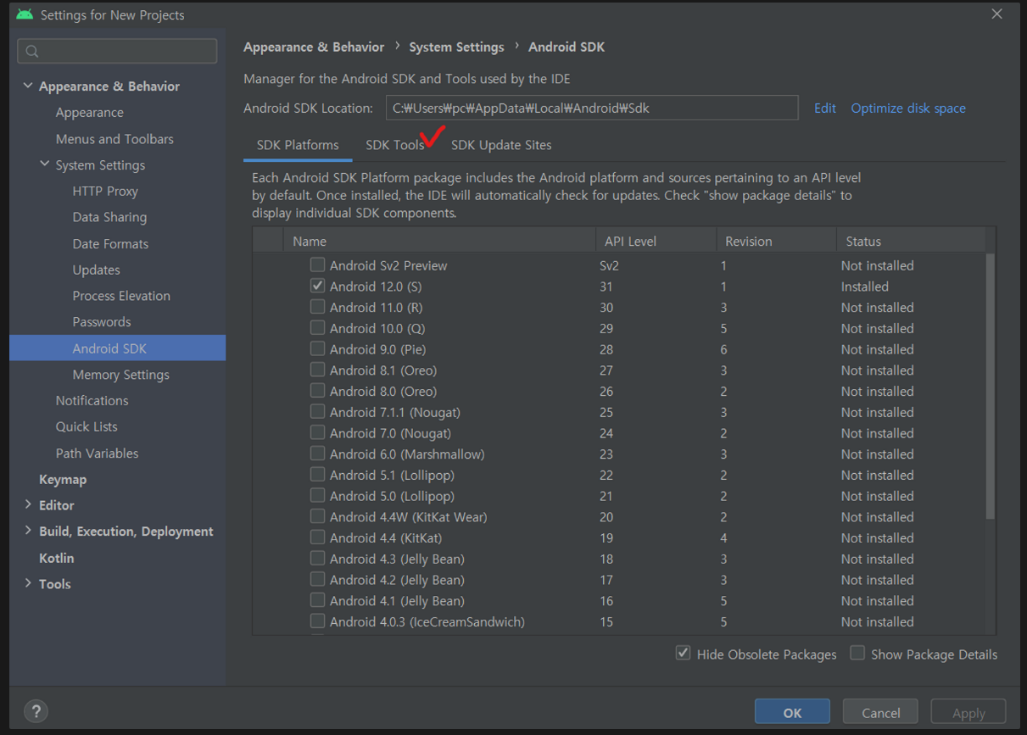
Task: Click the Android Studio logo in title bar
Action: coord(25,14)
